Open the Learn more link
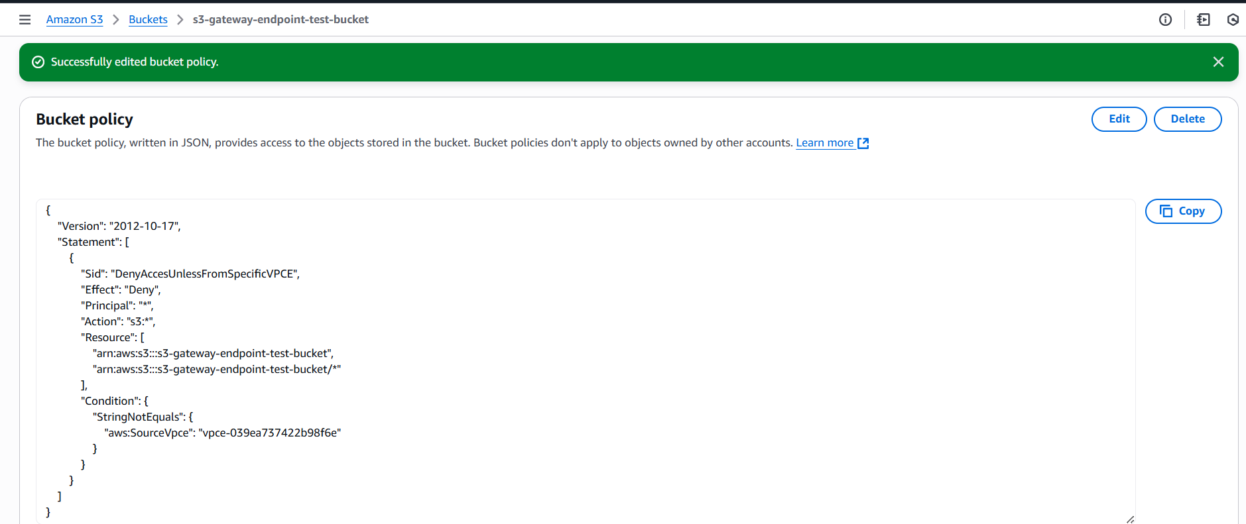Image resolution: width=1246 pixels, height=524 pixels. [x=824, y=143]
